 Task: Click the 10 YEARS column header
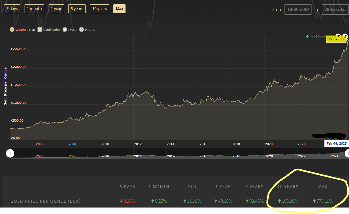tap(288, 186)
